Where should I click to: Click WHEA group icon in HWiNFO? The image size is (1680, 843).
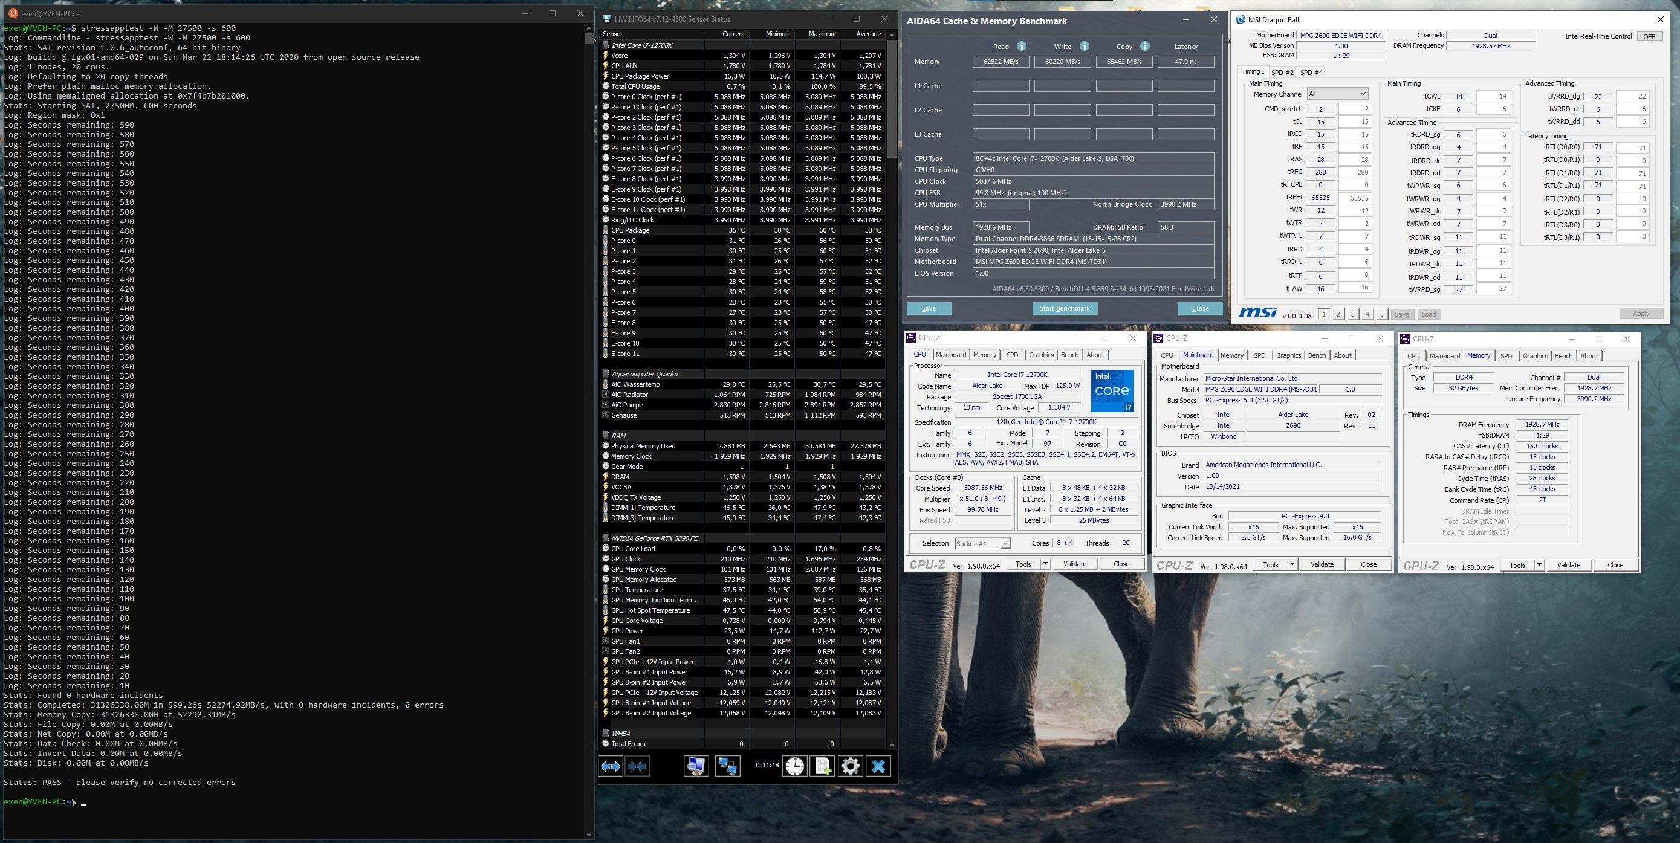(605, 734)
